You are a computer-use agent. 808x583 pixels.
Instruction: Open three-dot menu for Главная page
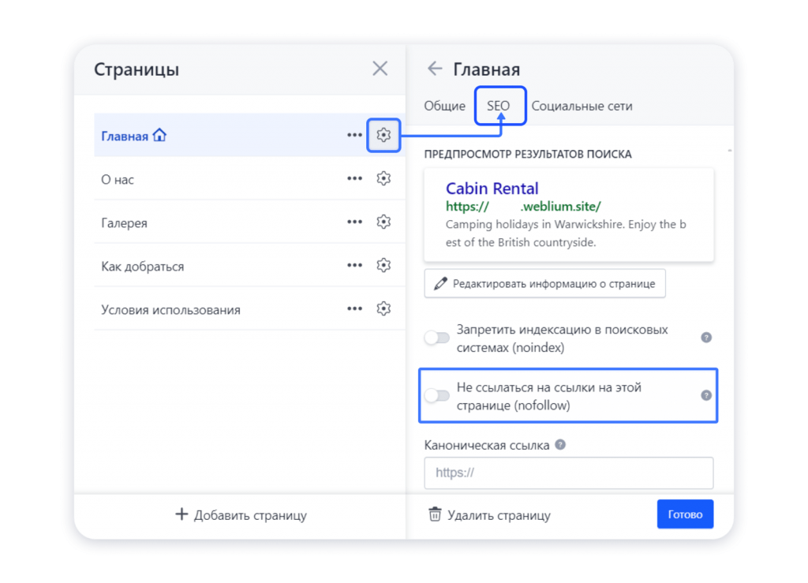tap(354, 136)
